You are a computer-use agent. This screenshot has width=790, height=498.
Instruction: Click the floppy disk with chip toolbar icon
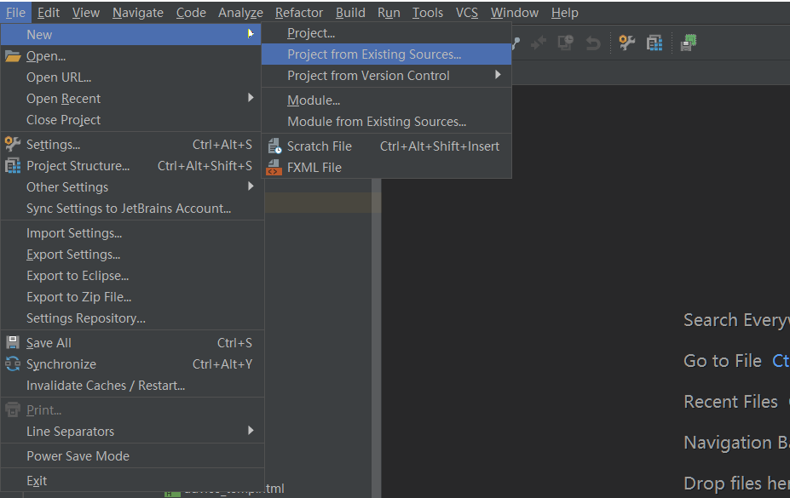pos(689,43)
